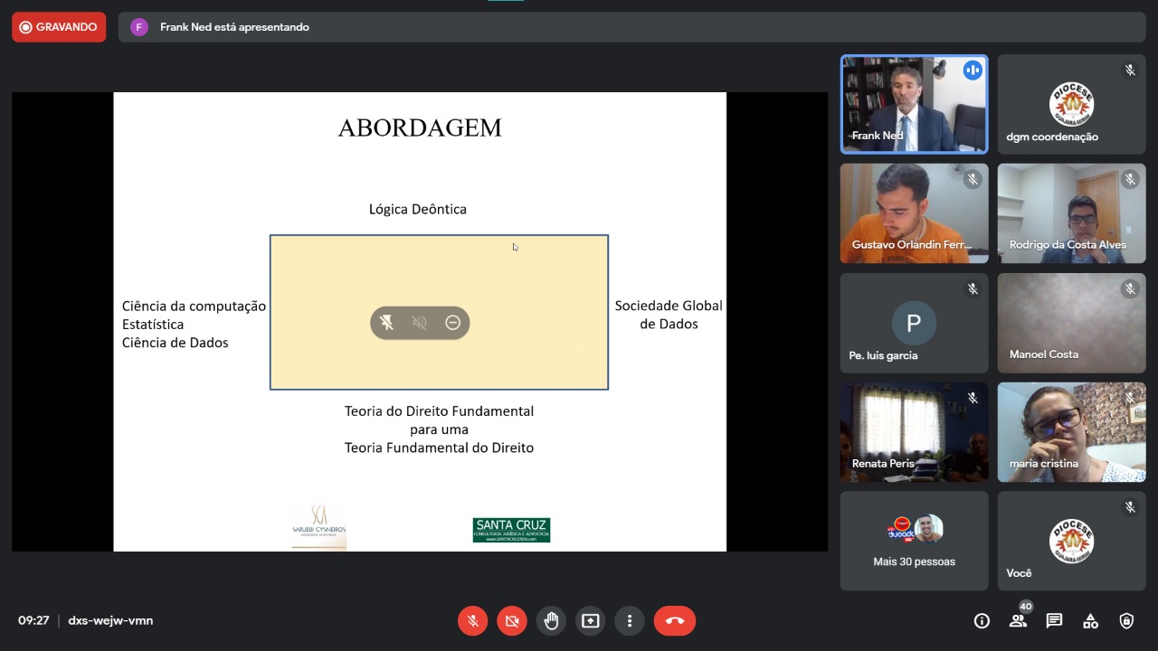The width and height of the screenshot is (1158, 651).
Task: Open the chat panel
Action: [1054, 621]
